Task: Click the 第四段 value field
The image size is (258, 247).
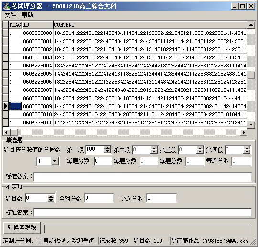Action: 235,149
